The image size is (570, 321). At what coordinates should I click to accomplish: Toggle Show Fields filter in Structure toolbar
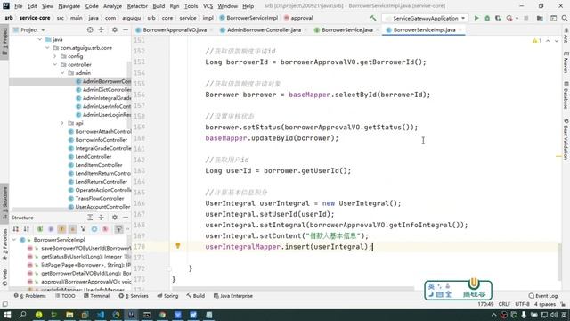(61, 229)
